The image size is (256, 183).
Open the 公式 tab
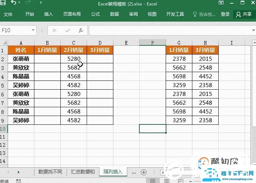tap(95, 14)
